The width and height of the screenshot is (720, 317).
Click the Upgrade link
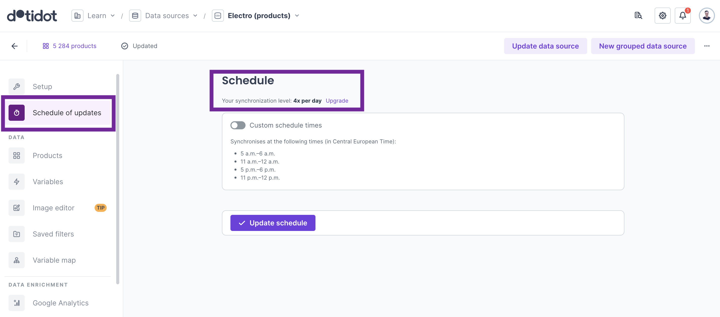tap(337, 101)
